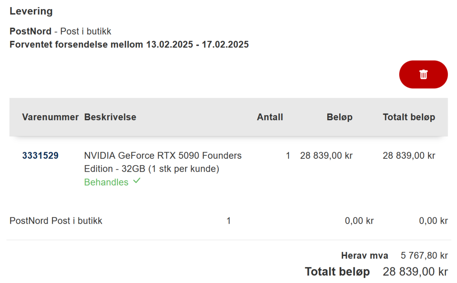457x283 pixels.
Task: Click the bold PostNord carrier name
Action: 30,31
